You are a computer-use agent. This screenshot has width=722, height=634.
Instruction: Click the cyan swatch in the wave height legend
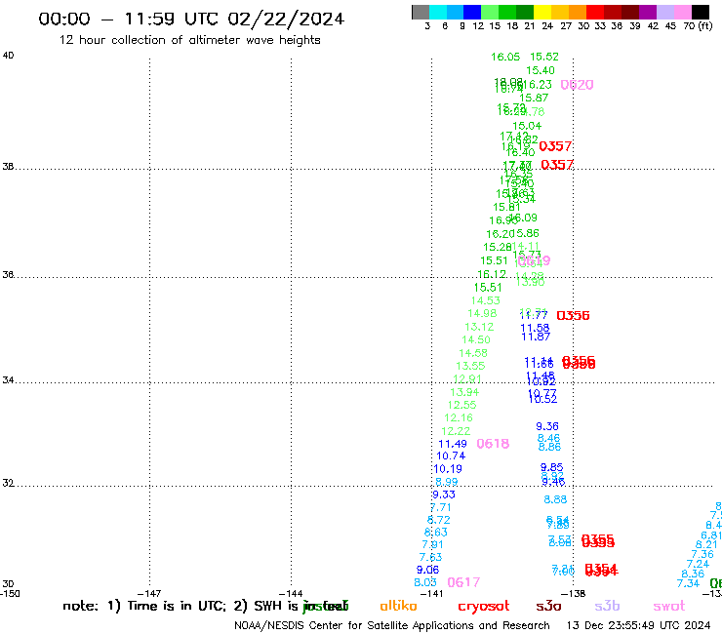click(438, 12)
